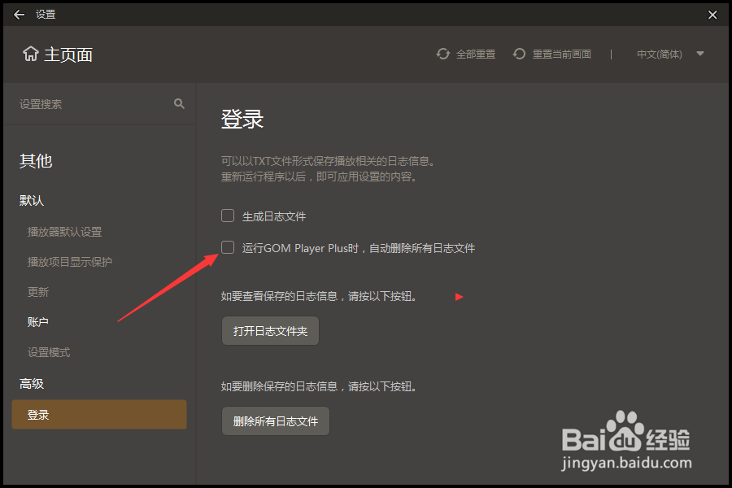Open the 中文(简体) language selector
This screenshot has height=488, width=732.
(x=670, y=54)
